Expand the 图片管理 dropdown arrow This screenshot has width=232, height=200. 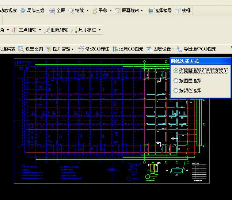click(x=72, y=49)
